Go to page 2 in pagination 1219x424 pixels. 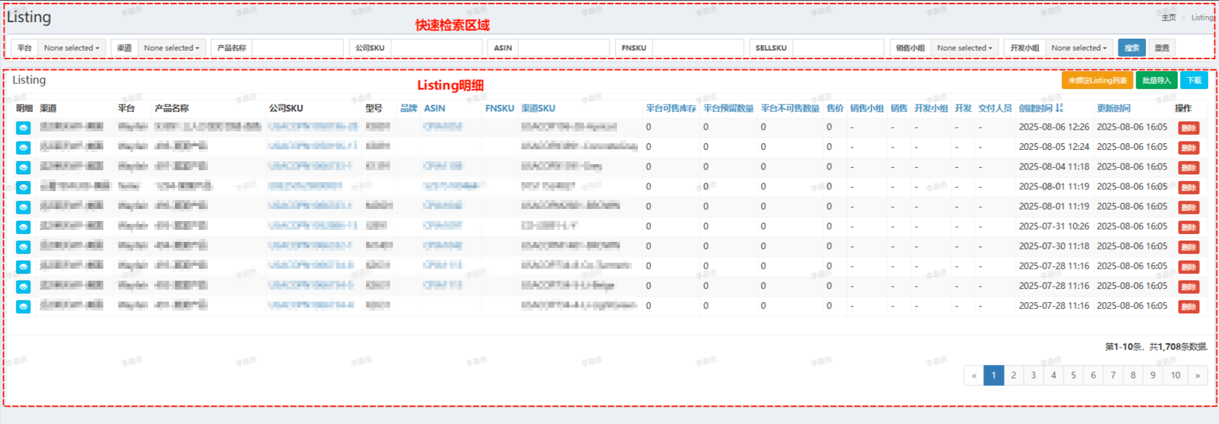click(1014, 375)
